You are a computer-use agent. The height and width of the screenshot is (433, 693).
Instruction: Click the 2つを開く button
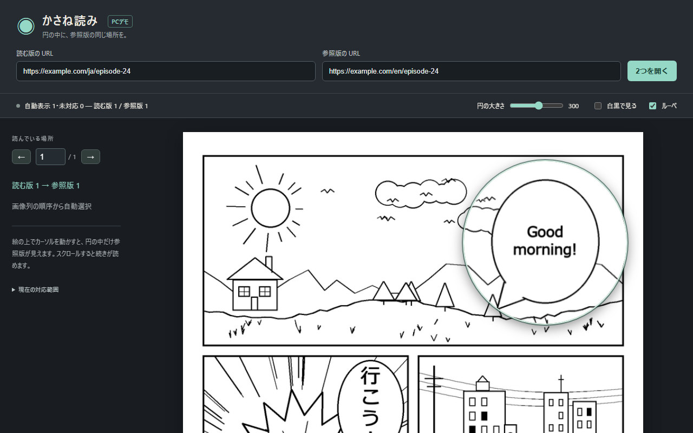652,71
